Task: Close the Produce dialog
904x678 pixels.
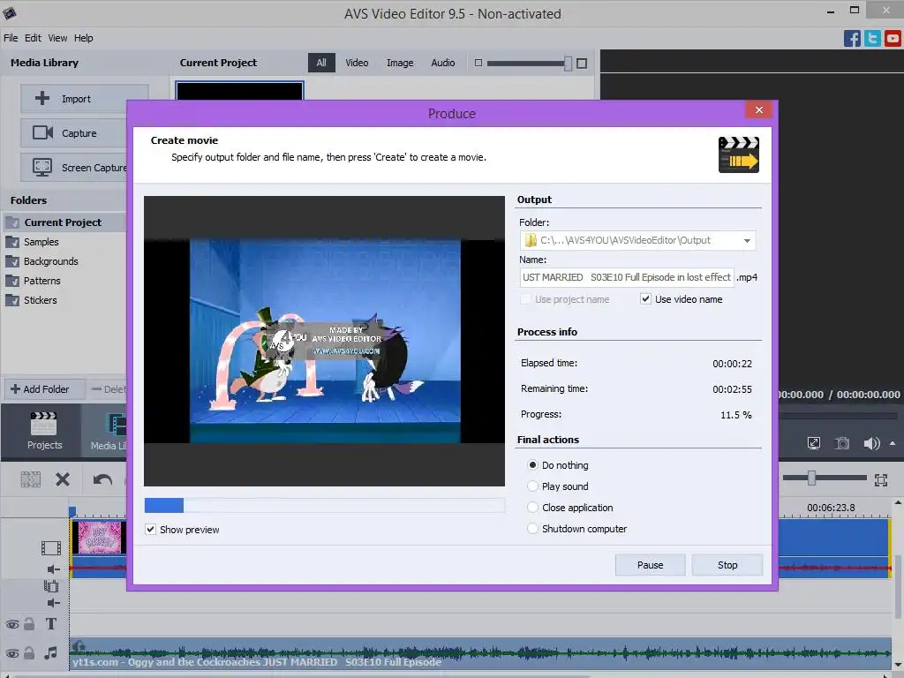Action: 758,109
